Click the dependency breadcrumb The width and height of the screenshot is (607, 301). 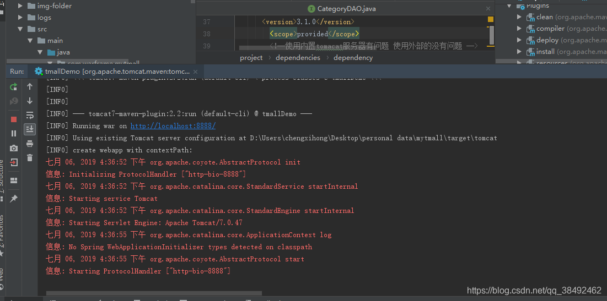tap(353, 58)
